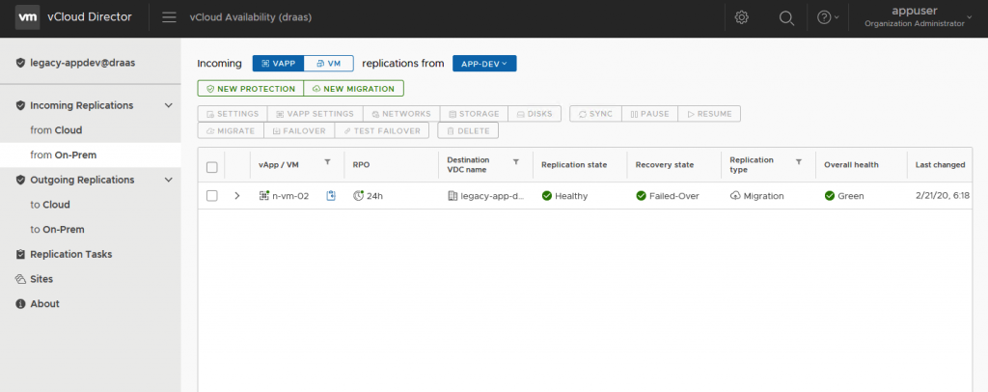Click the hamburger menu icon
The height and width of the screenshot is (392, 988).
click(x=169, y=17)
